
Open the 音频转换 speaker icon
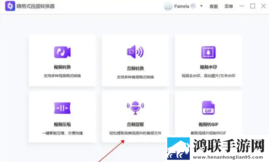[135, 52]
